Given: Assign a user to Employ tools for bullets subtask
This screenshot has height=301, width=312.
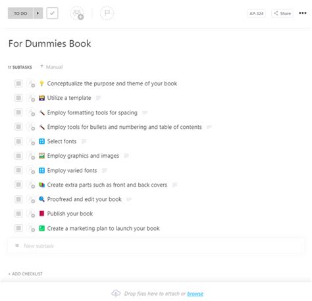Looking at the screenshot, I should 31,127.
